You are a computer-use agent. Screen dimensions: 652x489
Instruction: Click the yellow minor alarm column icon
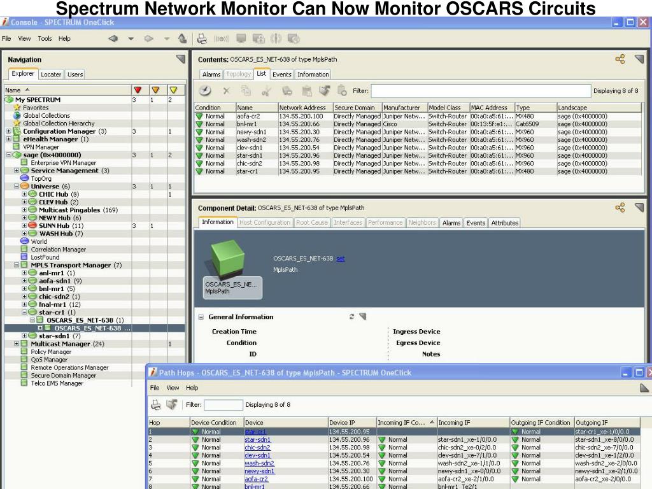pos(173,90)
